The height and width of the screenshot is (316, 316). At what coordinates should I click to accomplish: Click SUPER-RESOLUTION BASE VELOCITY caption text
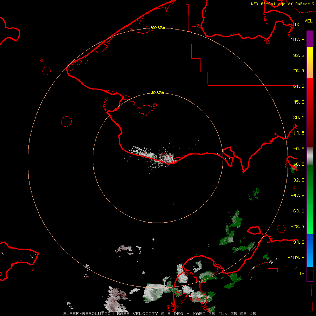point(111,314)
